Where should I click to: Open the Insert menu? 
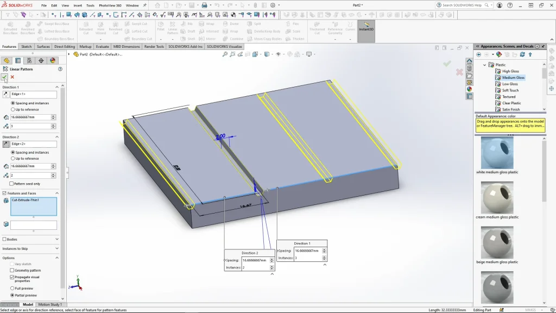pyautogui.click(x=78, y=5)
